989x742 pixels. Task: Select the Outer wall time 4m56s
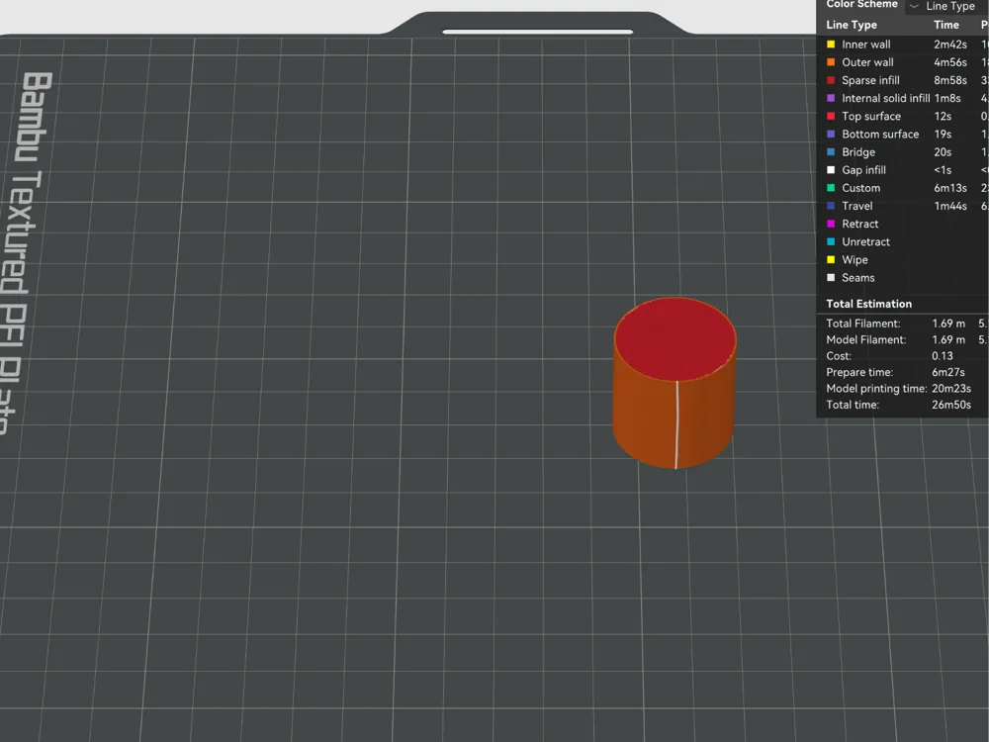click(949, 61)
